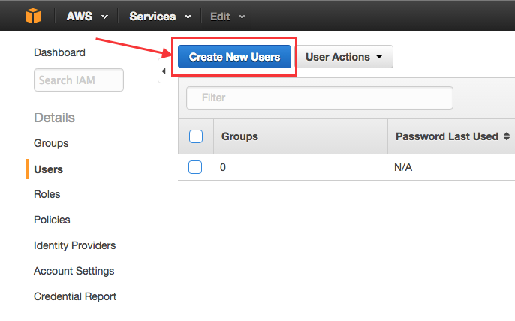Expand the Services dropdown
This screenshot has width=515, height=321.
(160, 16)
